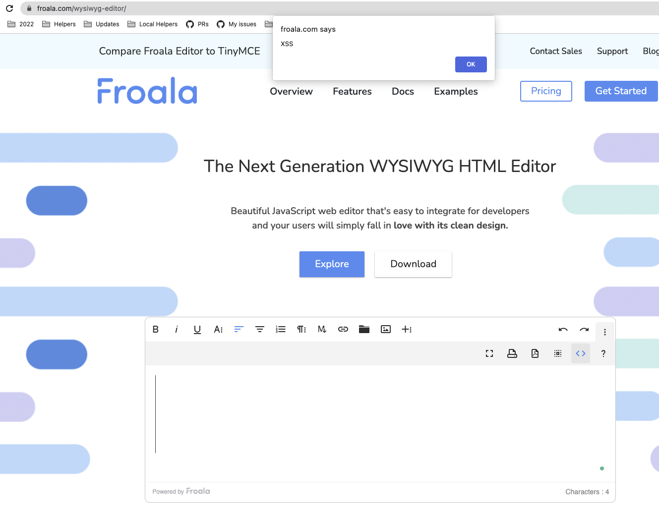Toggle bold formatting in the editor
The height and width of the screenshot is (518, 659).
point(156,329)
